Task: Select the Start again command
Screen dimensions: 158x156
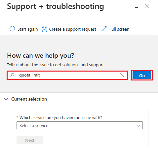Action: (x=24, y=29)
